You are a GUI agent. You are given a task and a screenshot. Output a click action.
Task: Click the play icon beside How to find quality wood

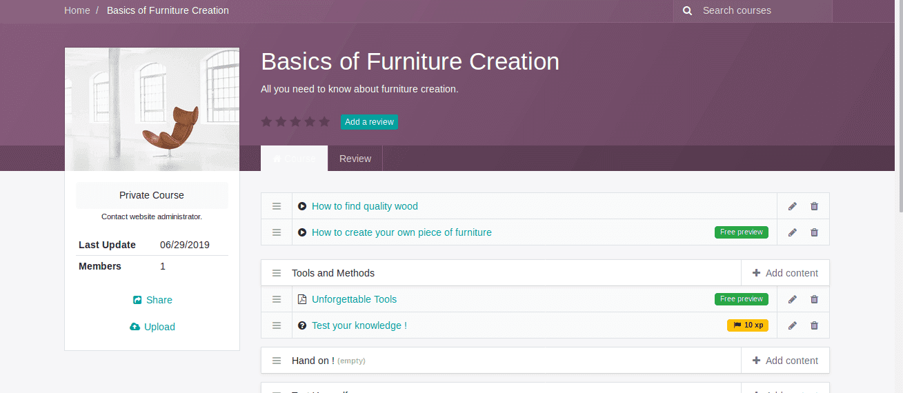(302, 206)
